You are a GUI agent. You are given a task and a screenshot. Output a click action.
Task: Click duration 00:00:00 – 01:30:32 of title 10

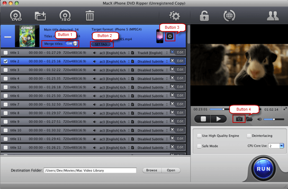point(45,130)
